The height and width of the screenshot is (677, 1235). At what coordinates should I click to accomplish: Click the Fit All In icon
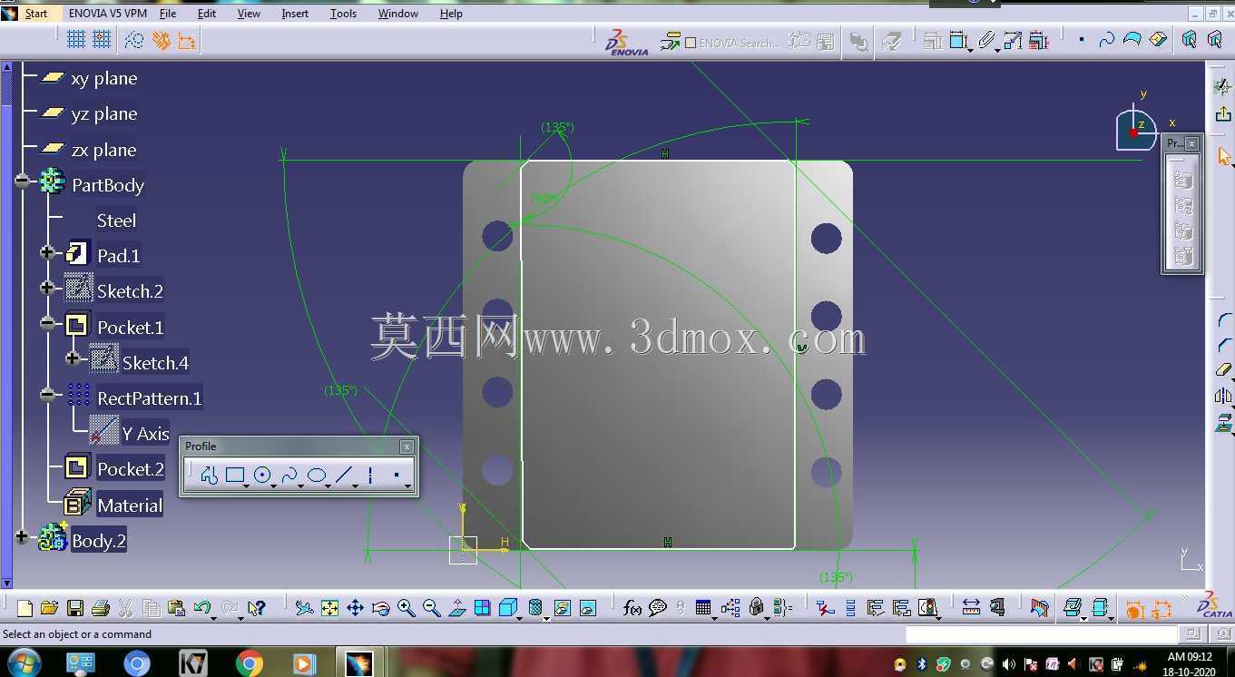click(x=329, y=608)
